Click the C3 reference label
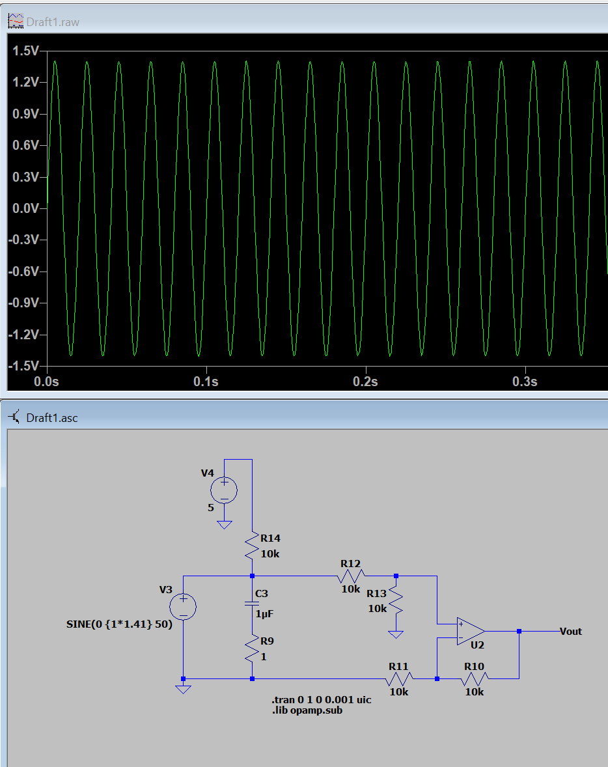 (262, 593)
